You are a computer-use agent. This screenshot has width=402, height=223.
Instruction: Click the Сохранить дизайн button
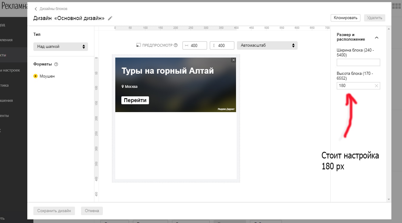[x=54, y=211]
